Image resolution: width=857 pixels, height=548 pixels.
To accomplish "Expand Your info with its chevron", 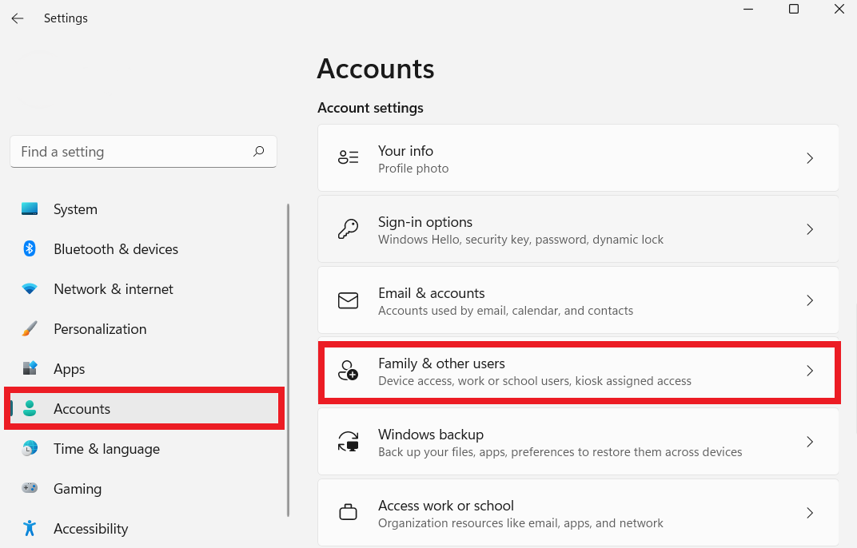I will point(810,158).
